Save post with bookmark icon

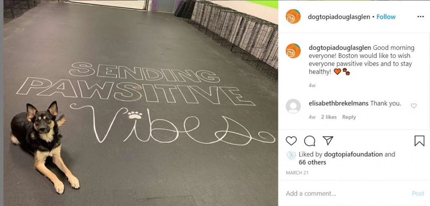click(x=420, y=141)
